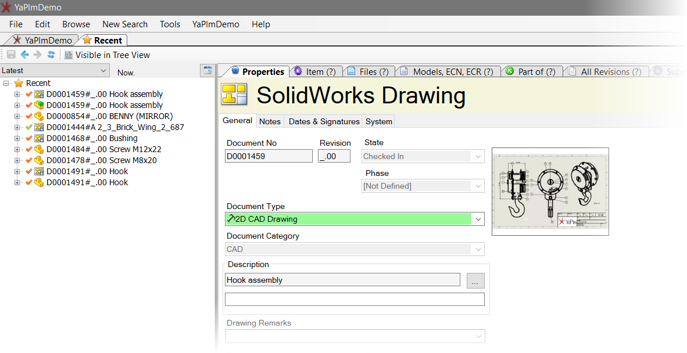Expand the D0001444 Brick_Wing tree node
The width and height of the screenshot is (687, 353).
17,127
